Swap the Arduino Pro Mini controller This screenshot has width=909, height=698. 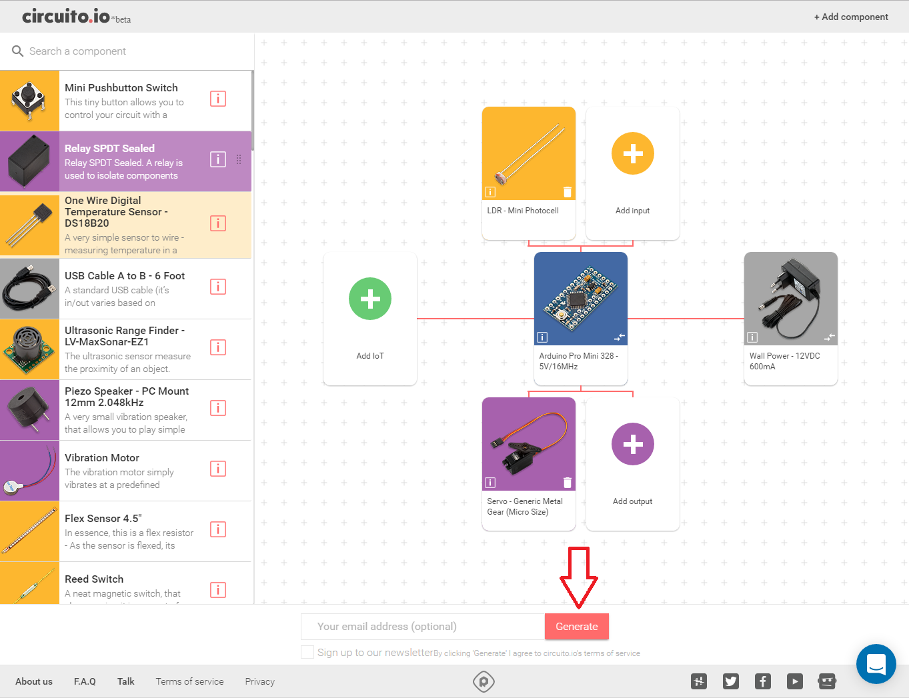(620, 337)
